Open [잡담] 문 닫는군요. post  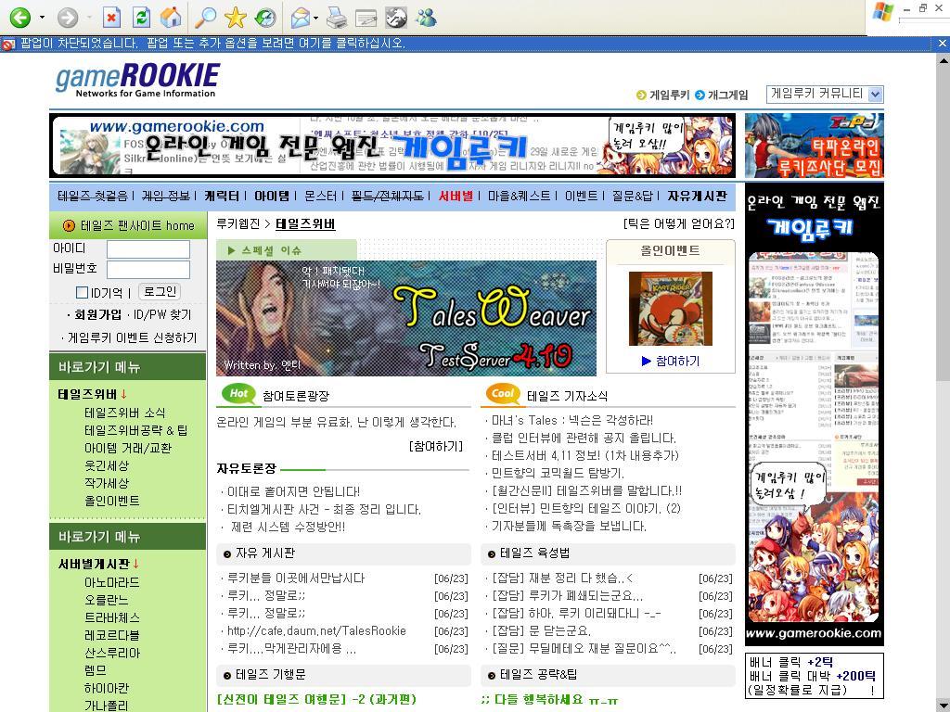click(541, 630)
